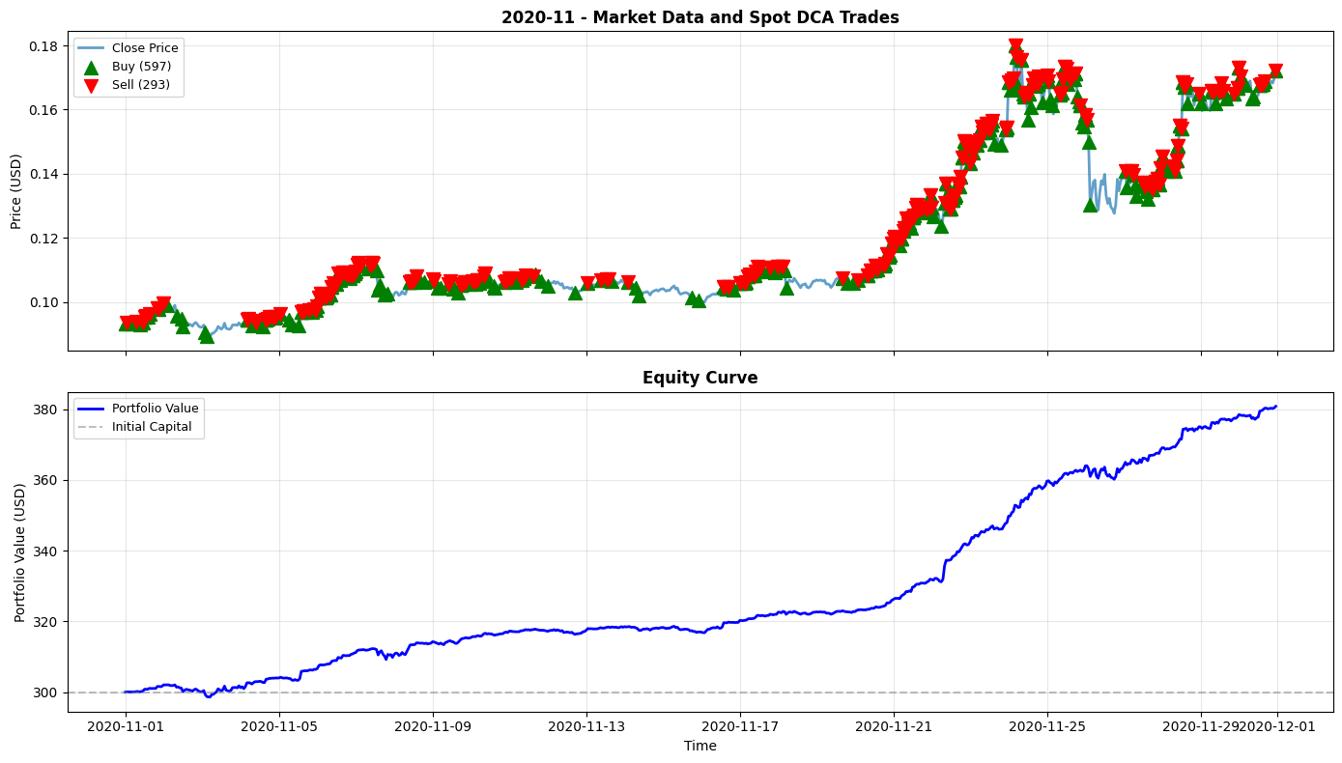
Task: Click the 2020-11-13 date tick label
Action: 586,726
